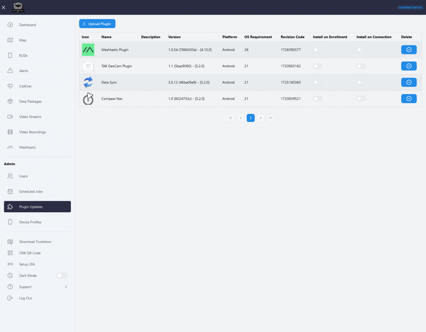Select the EUDs devices icon

click(x=10, y=55)
